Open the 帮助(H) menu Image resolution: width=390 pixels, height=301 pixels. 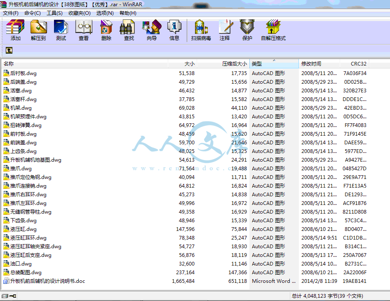128,13
